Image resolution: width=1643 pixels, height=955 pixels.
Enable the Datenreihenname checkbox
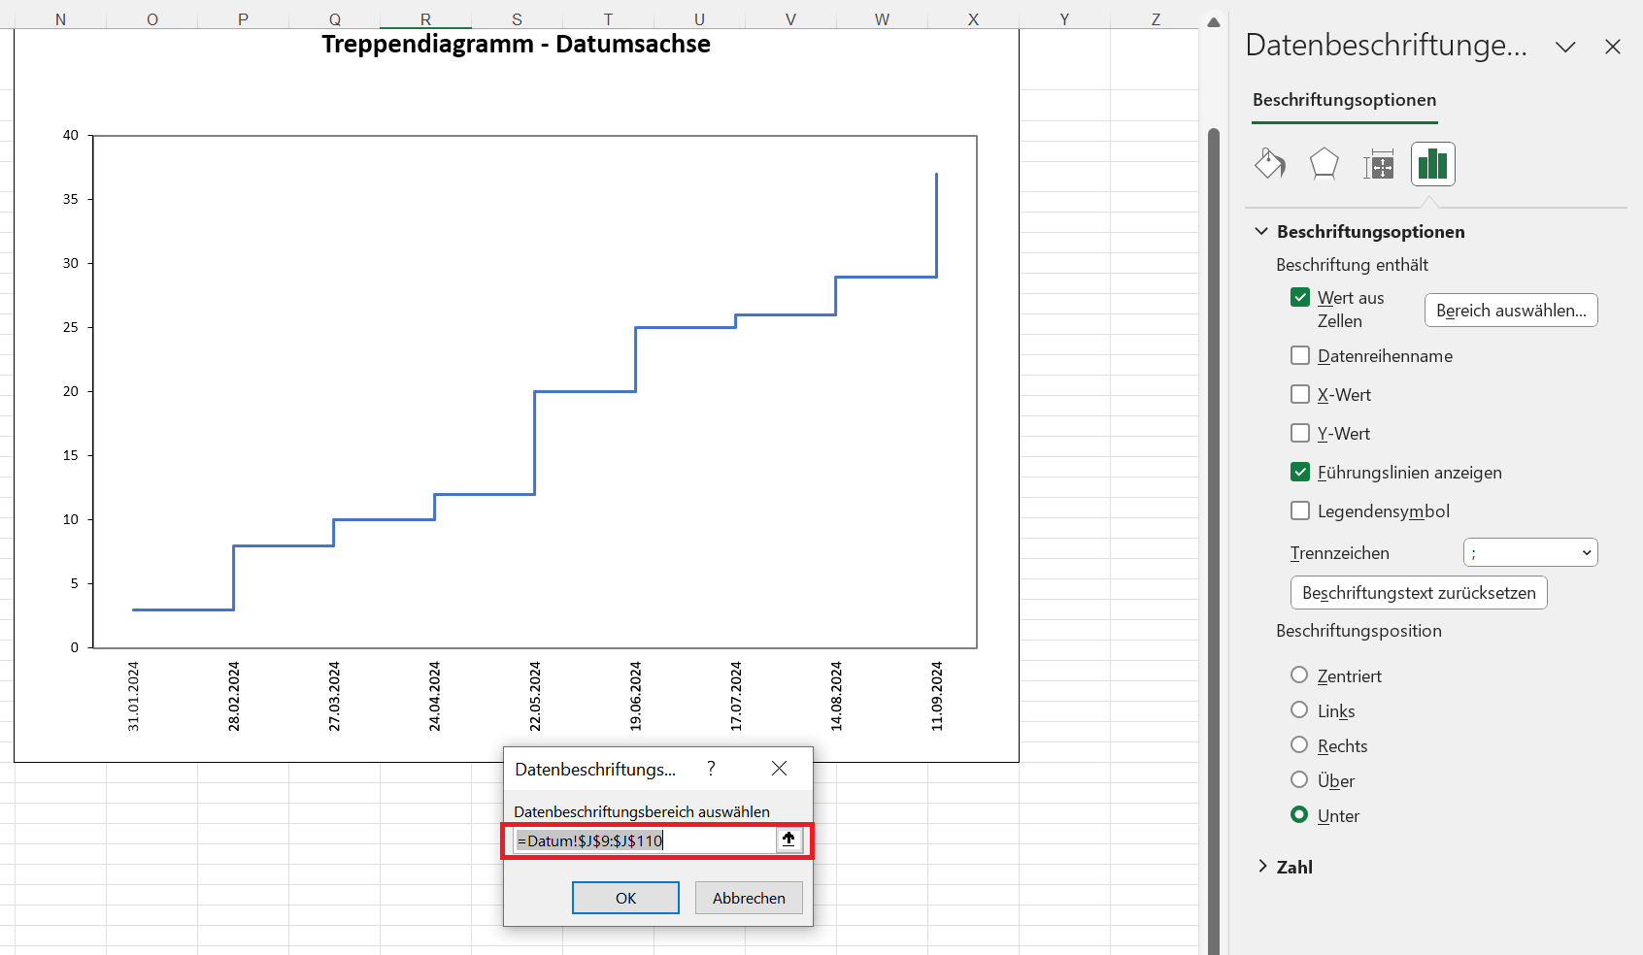pos(1300,355)
